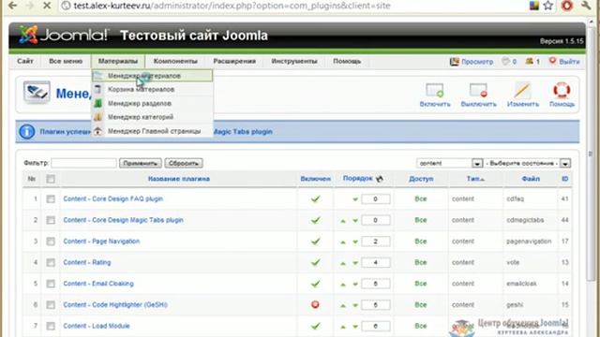Open Content - Core Design Magic Tabs plugin

[123, 220]
